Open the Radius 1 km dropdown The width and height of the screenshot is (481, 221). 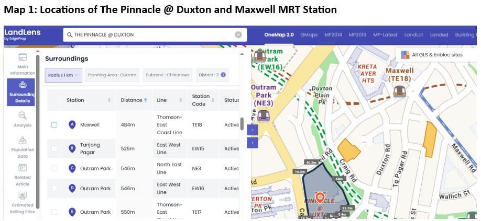tap(63, 75)
